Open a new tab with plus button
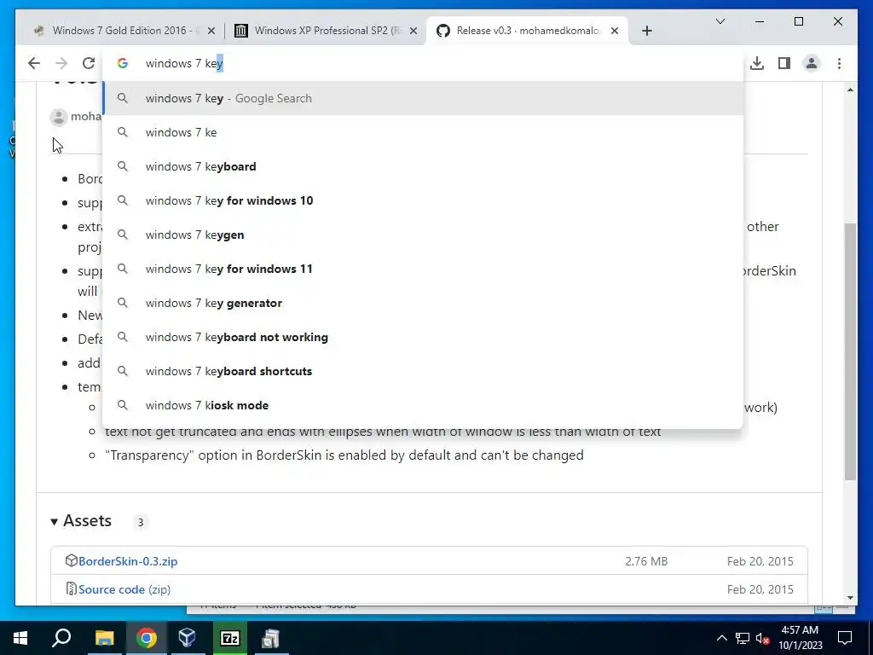Viewport: 873px width, 655px height. point(646,31)
